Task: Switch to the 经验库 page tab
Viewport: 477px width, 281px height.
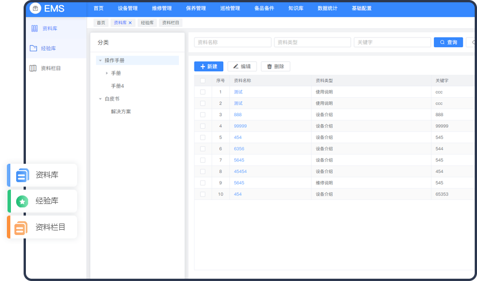Action: coord(147,23)
